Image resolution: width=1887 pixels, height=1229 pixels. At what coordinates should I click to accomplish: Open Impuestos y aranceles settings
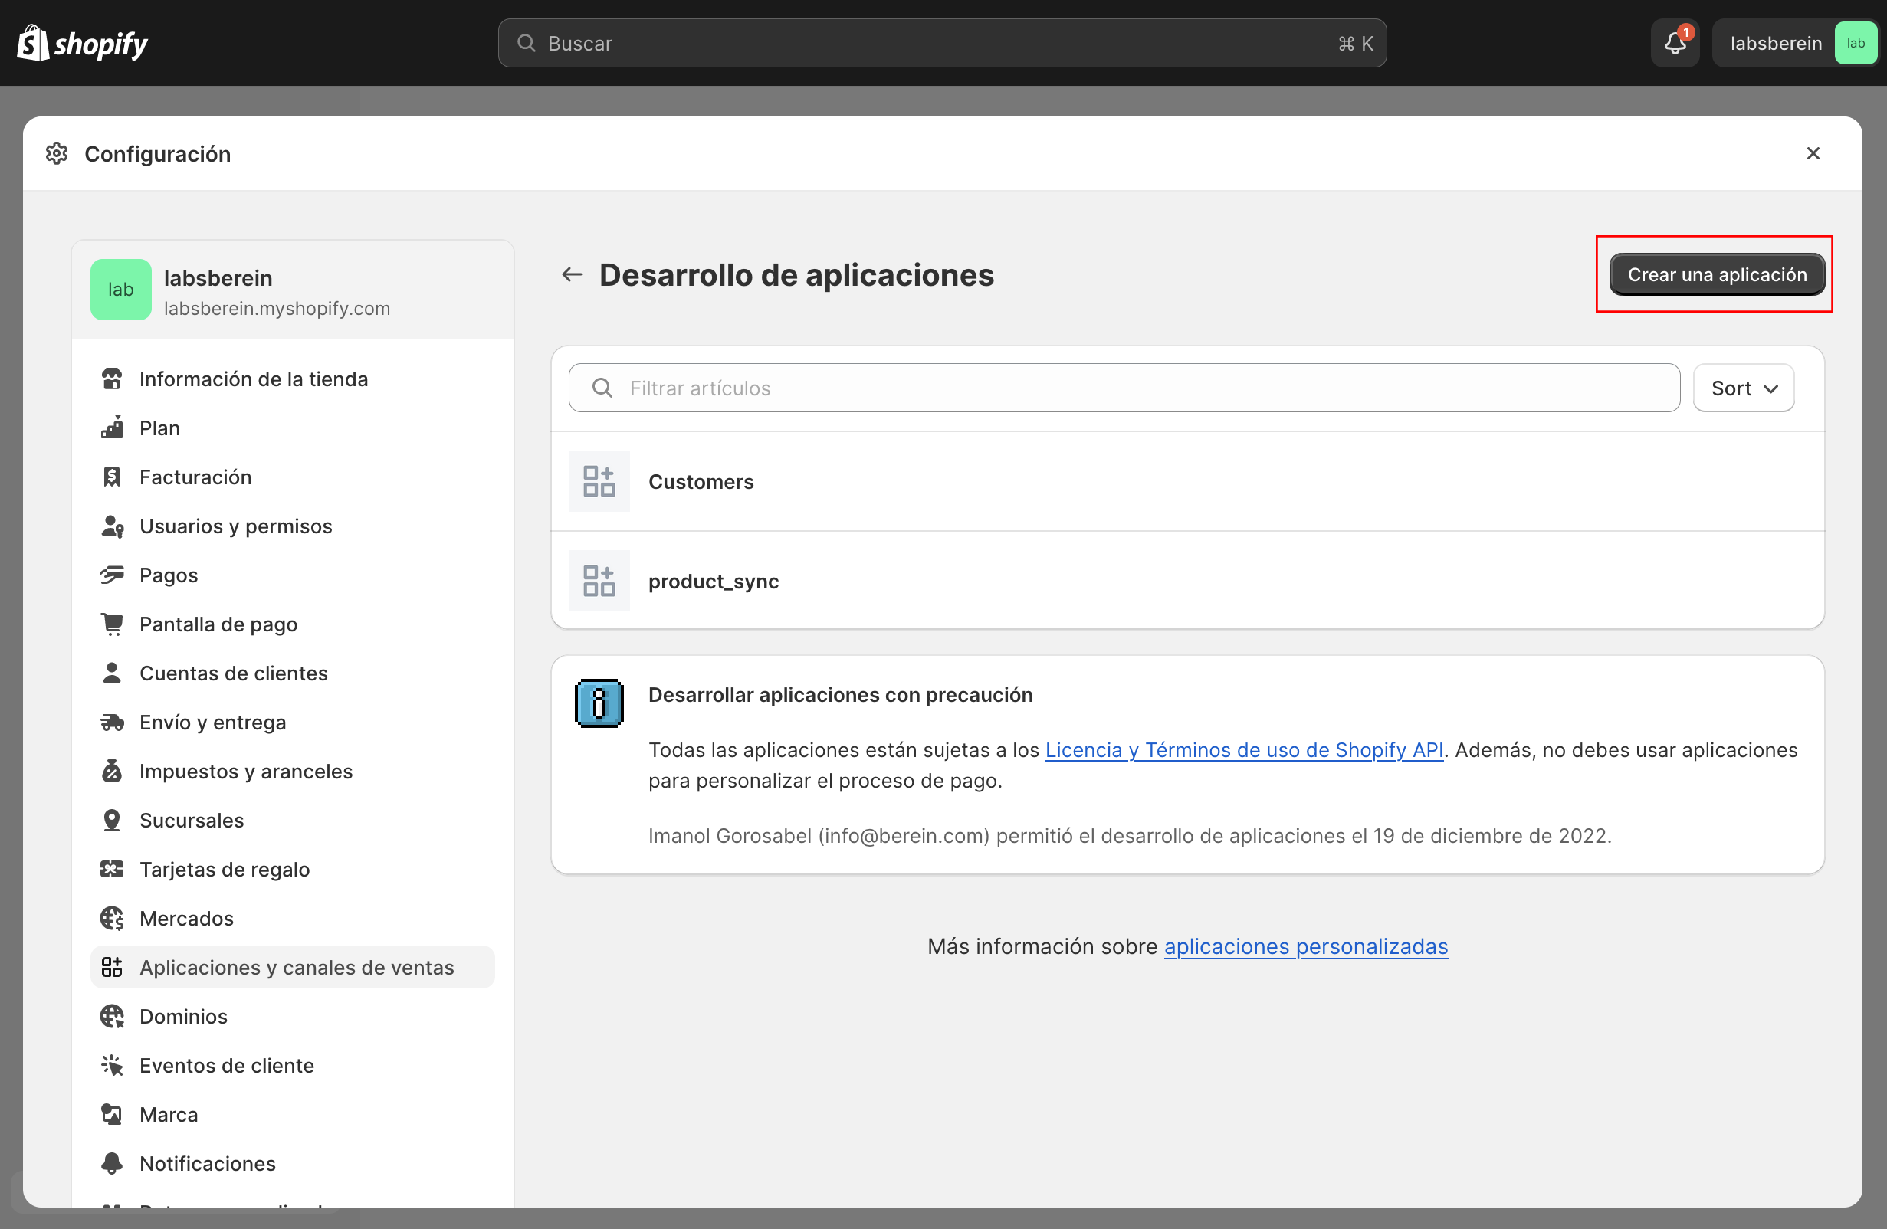coord(246,771)
